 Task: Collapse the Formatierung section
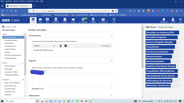[x=111, y=36]
